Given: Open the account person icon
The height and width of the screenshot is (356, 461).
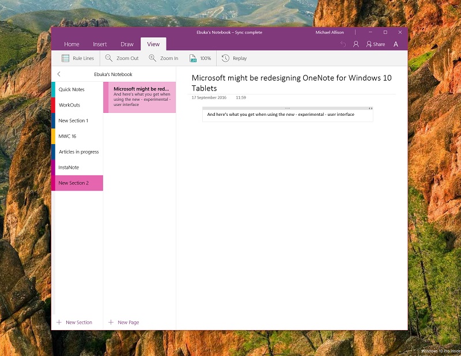Looking at the screenshot, I should tap(356, 44).
